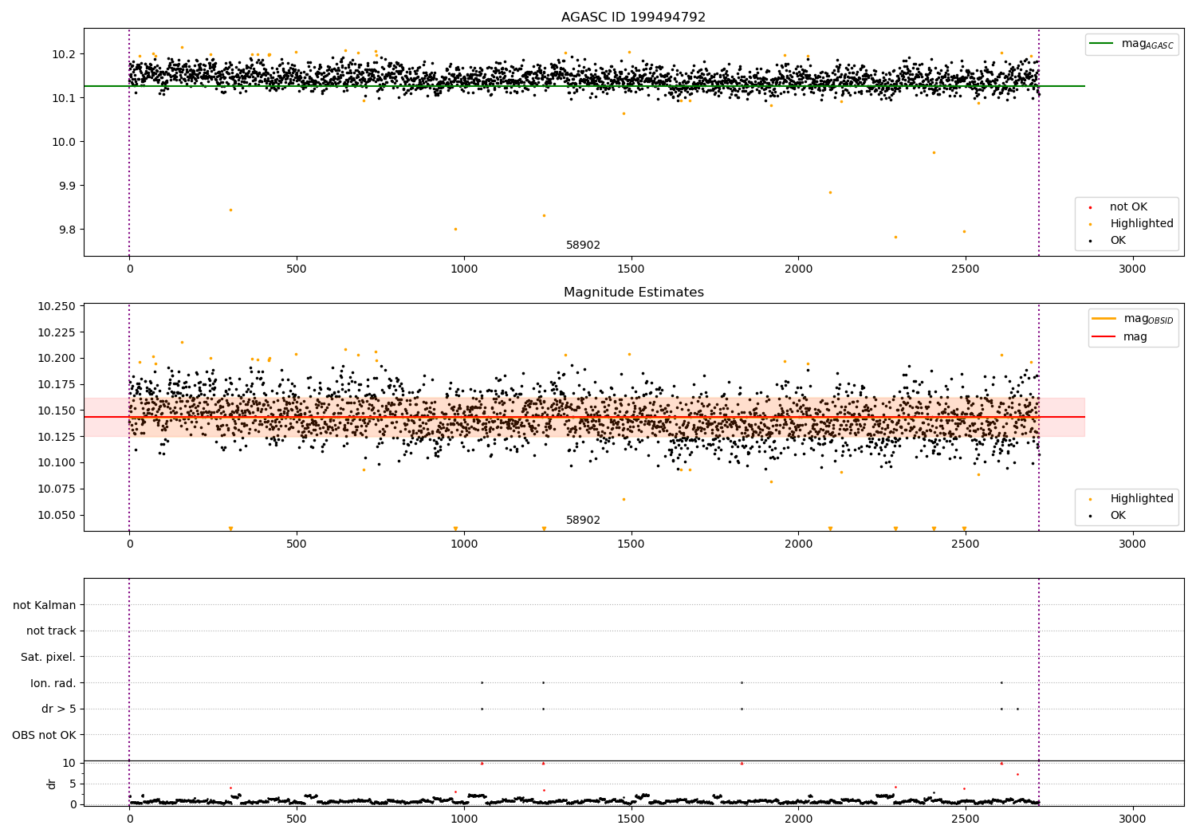The height and width of the screenshot is (837, 1196).
Task: Pick the black "OK" entry in top plot legend
Action: pyautogui.click(x=1117, y=241)
